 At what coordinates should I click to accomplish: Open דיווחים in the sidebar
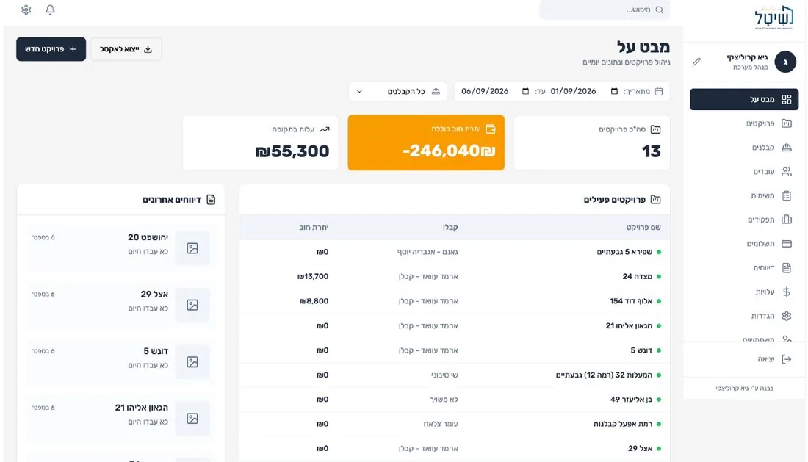pos(744,268)
